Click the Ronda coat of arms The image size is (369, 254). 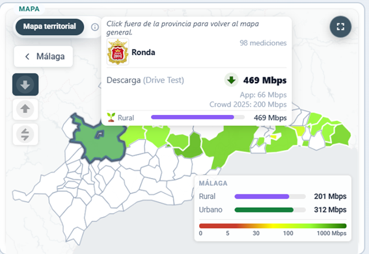118,52
